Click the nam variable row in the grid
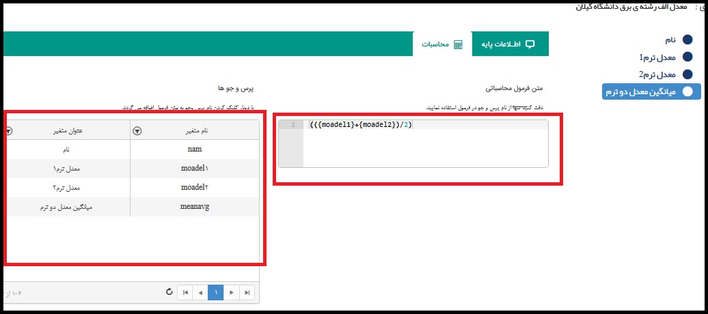This screenshot has width=708, height=314. (x=194, y=149)
